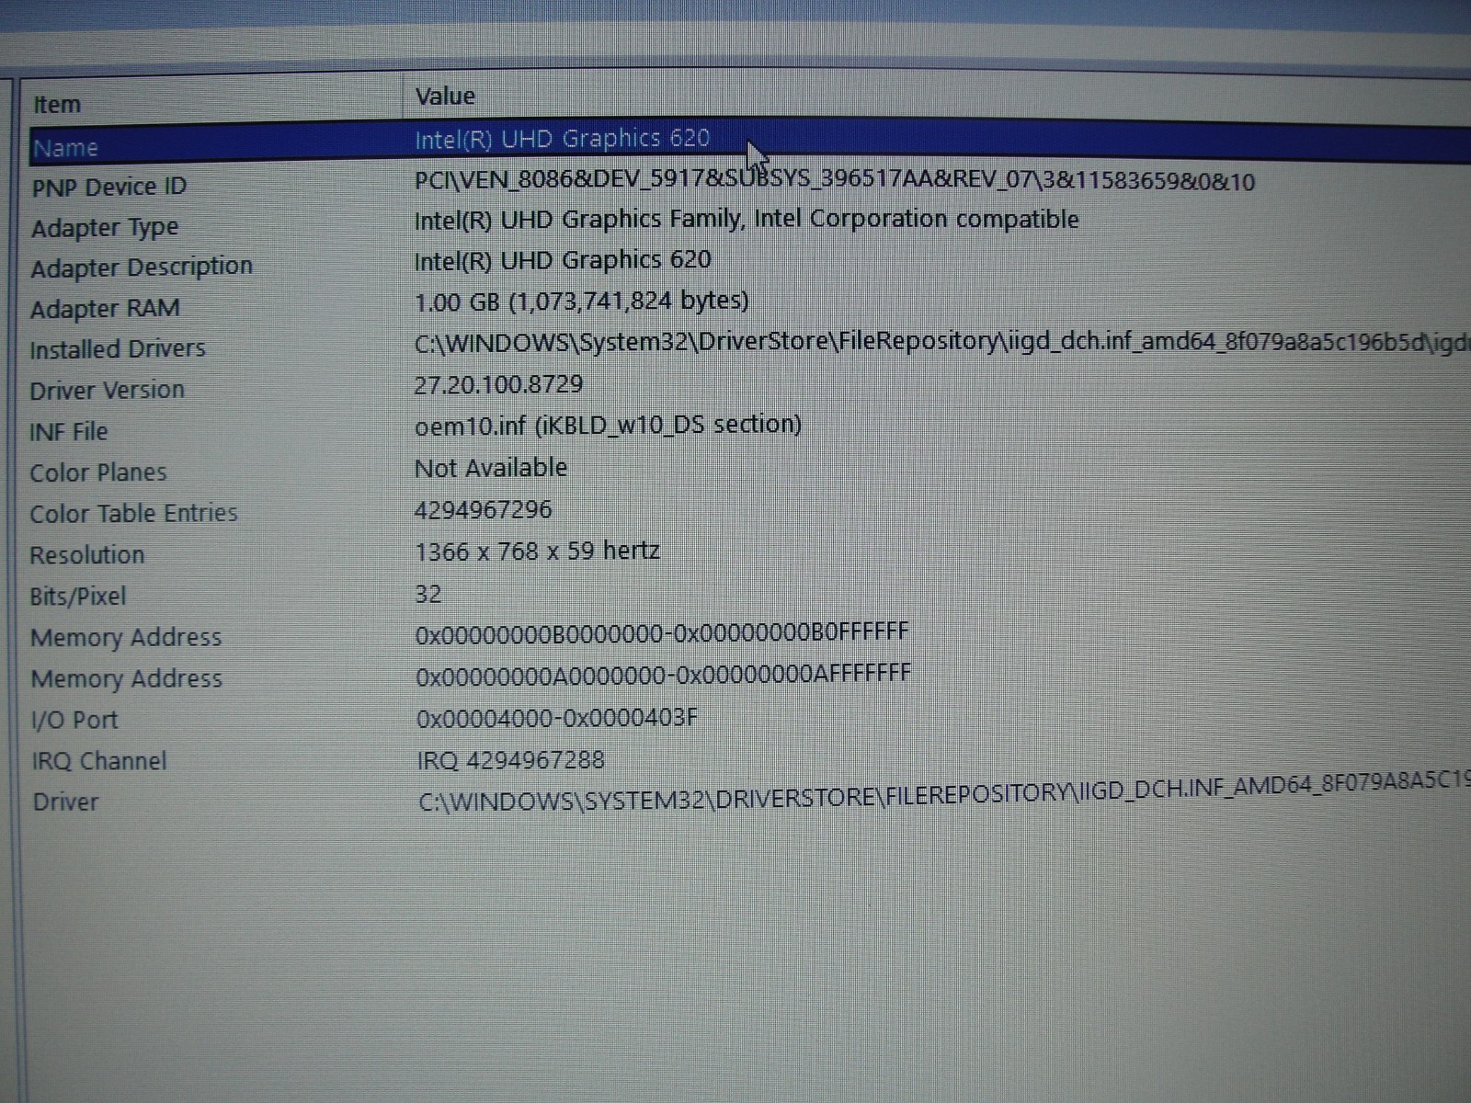Select the PNP Device ID row label

coord(109,187)
